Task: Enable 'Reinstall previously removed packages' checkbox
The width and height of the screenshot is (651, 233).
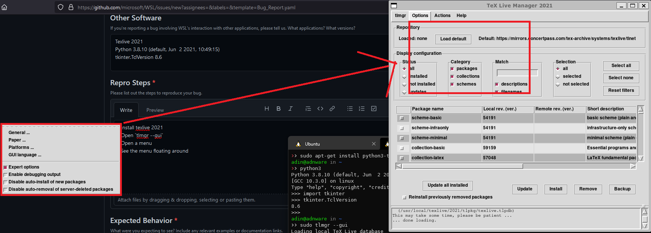Action: click(405, 197)
